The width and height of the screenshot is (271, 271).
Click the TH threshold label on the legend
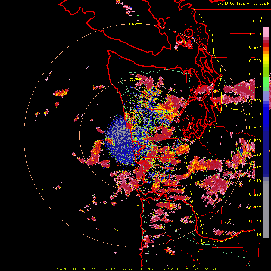point(259,235)
